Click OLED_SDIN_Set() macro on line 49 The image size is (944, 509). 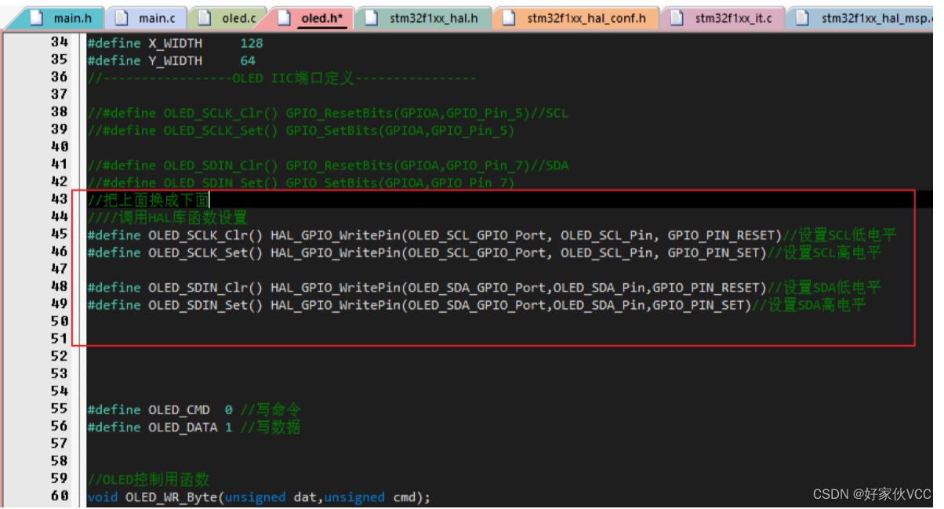tap(205, 304)
